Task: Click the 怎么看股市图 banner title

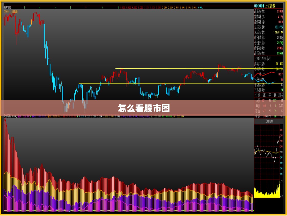Action: point(144,108)
